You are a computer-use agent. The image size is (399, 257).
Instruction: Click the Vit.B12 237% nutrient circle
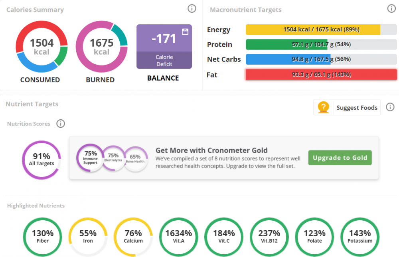269,236
